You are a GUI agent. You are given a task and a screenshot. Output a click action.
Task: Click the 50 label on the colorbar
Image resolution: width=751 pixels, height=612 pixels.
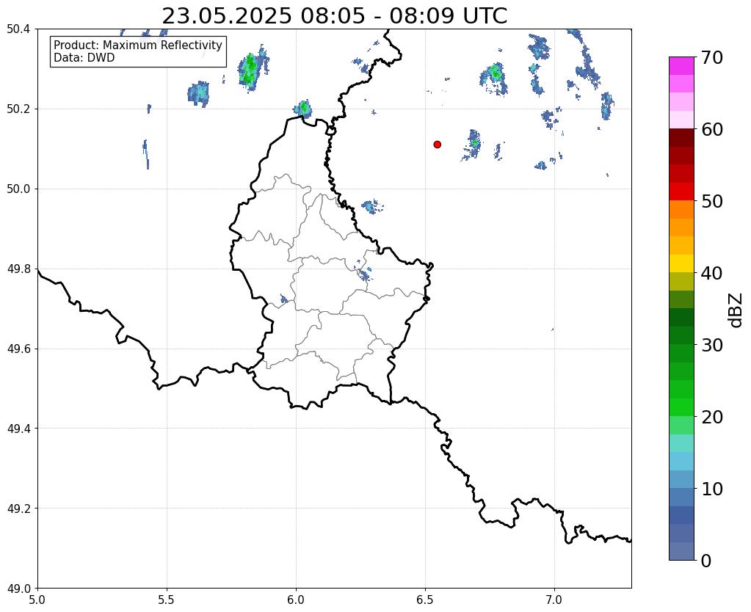tap(712, 201)
